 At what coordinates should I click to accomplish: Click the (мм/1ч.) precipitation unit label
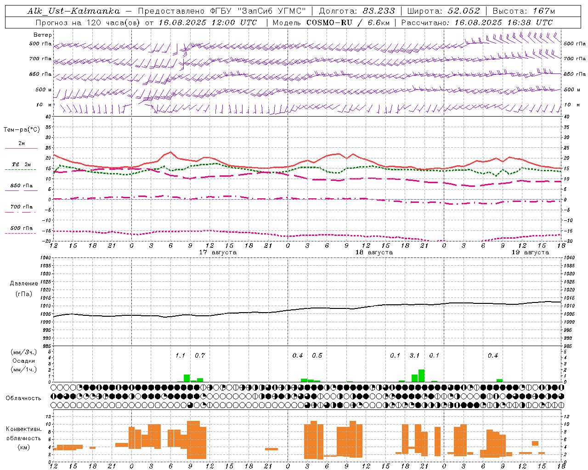click(x=24, y=369)
